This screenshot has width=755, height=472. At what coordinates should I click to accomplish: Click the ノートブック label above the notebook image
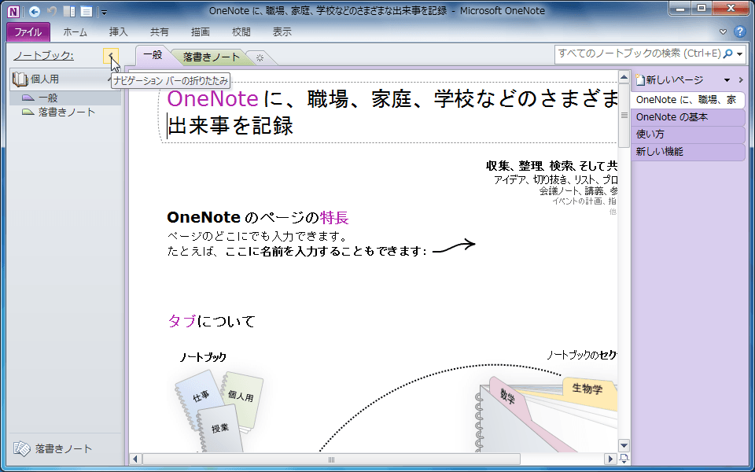203,357
